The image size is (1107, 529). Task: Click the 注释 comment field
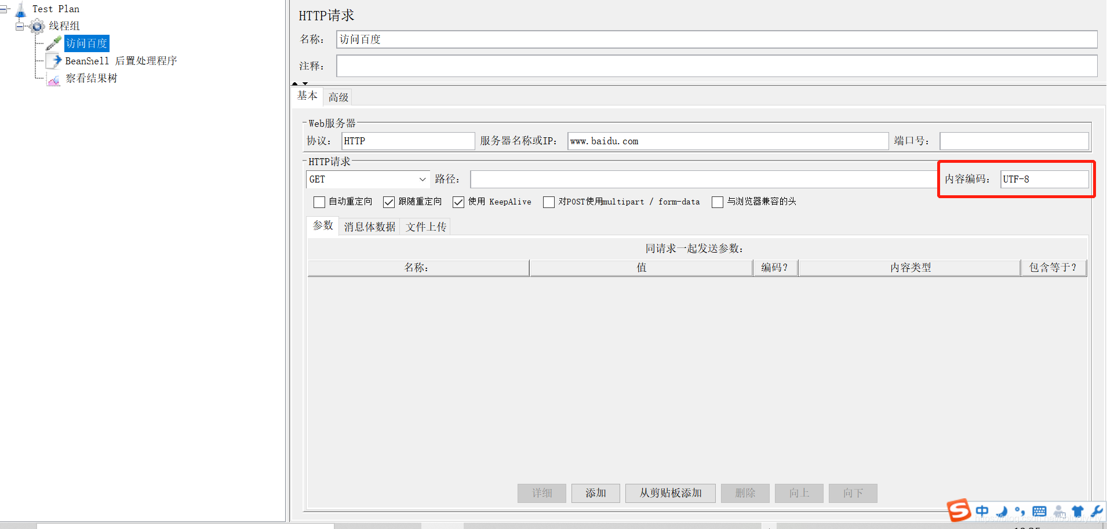pyautogui.click(x=717, y=66)
